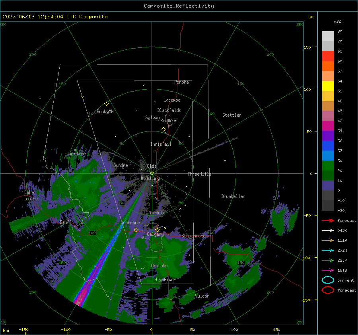This screenshot has height=335, width=358.
Task: Click the Cochrane label
Action: pos(130,223)
